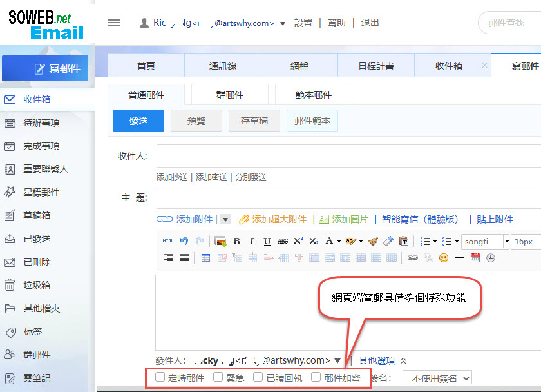
Task: Switch to HTML source view
Action: coord(167,240)
